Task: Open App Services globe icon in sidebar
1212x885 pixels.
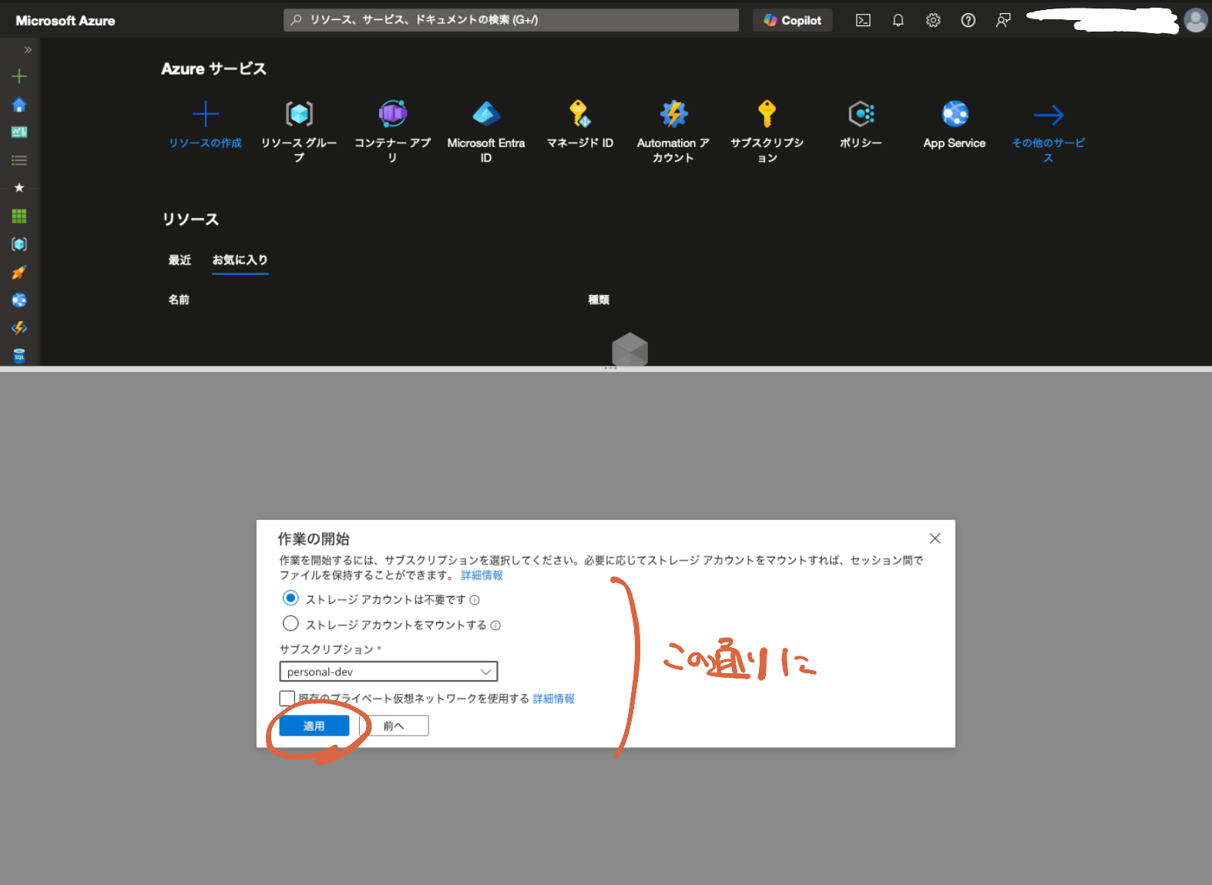Action: point(19,300)
